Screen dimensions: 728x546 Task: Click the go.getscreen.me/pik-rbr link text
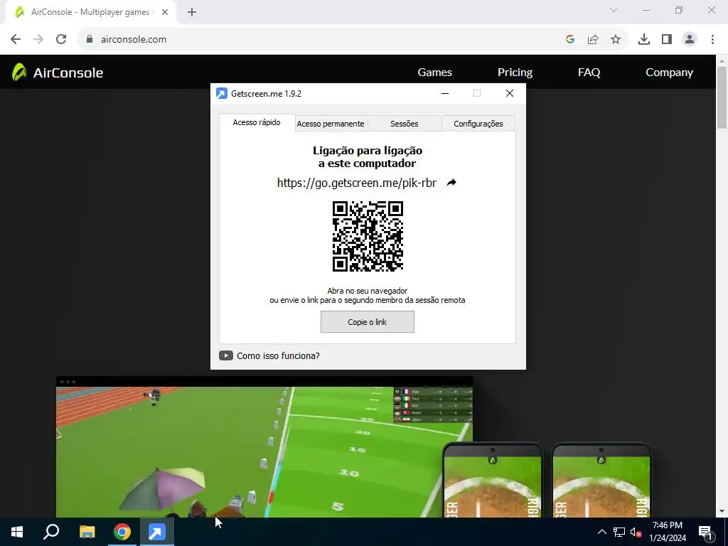tap(357, 183)
